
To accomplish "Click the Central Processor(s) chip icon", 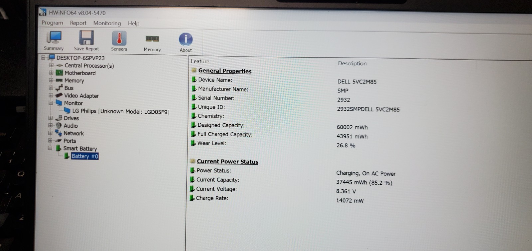I will click(60, 65).
